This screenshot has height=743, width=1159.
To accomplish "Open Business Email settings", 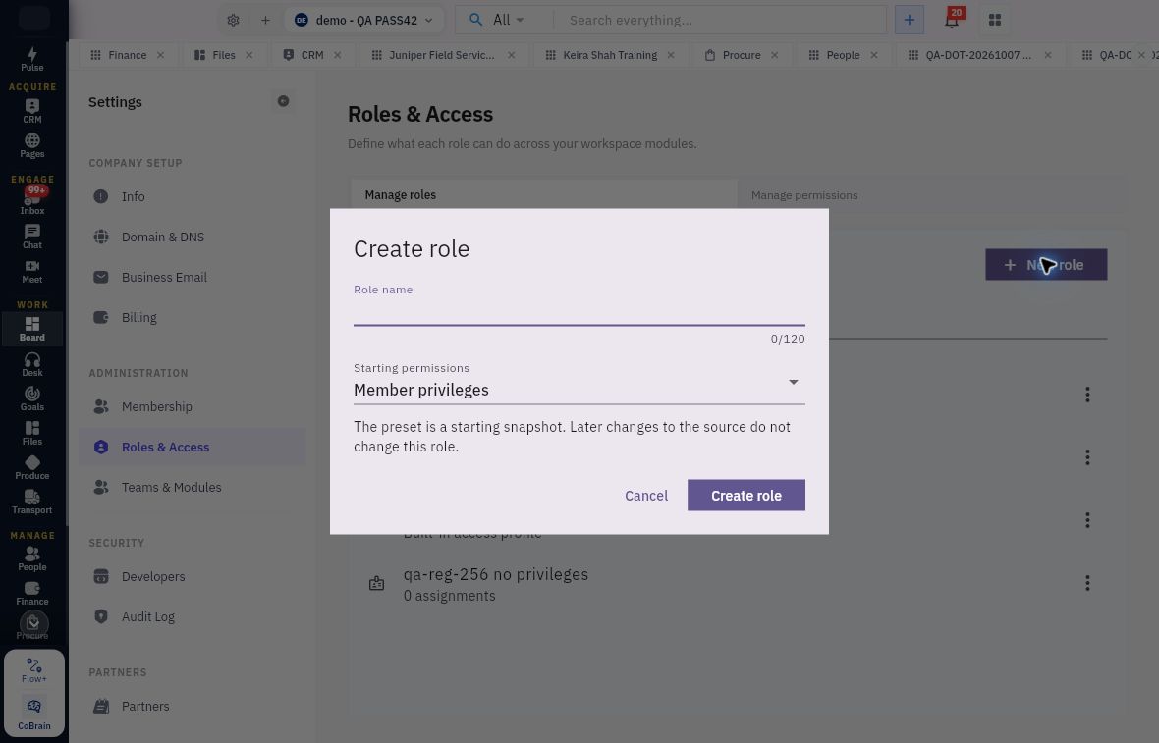I will pyautogui.click(x=193, y=277).
